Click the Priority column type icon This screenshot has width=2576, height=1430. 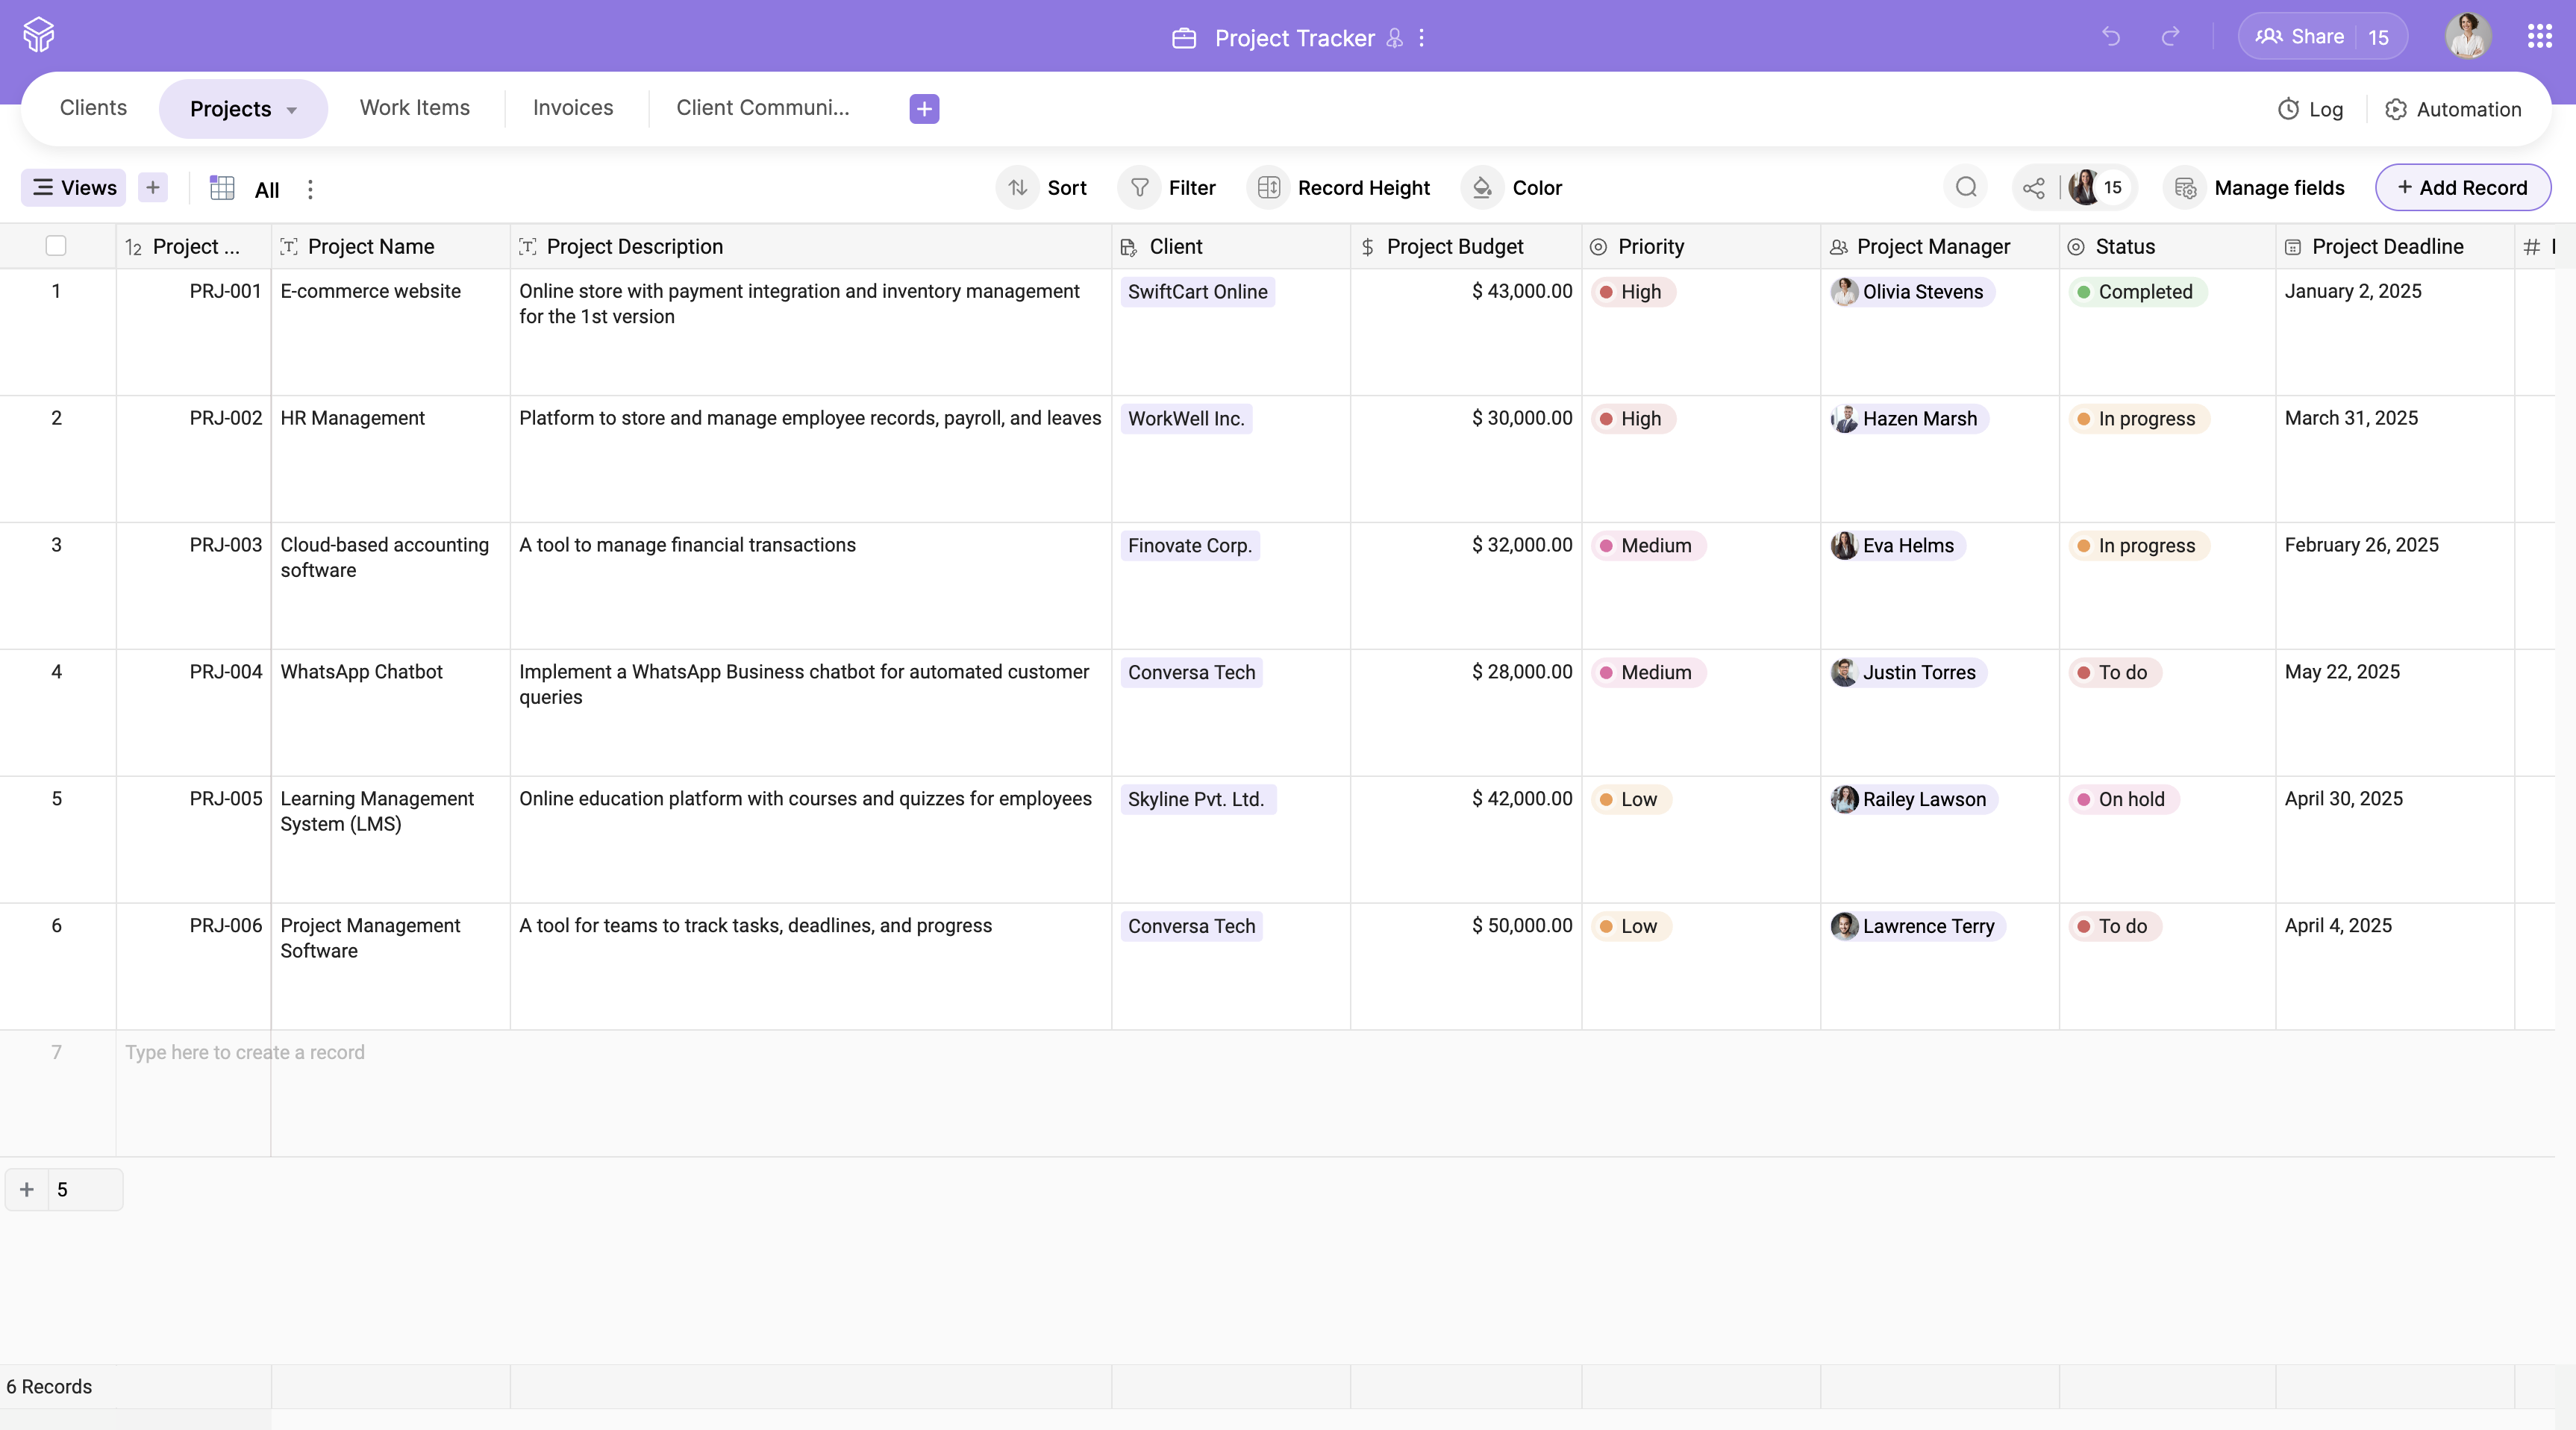(1598, 247)
